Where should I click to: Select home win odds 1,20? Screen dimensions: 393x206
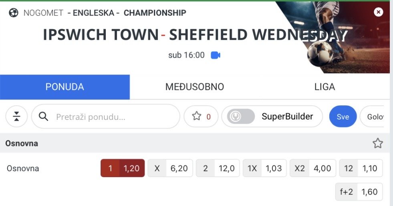pyautogui.click(x=123, y=168)
